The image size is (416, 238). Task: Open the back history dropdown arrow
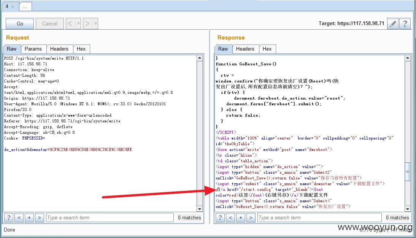coord(78,24)
